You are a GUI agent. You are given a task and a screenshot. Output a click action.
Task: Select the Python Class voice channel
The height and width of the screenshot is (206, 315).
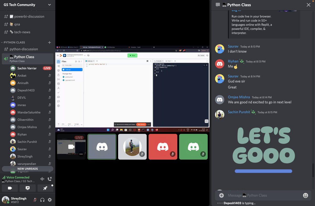(x=28, y=59)
